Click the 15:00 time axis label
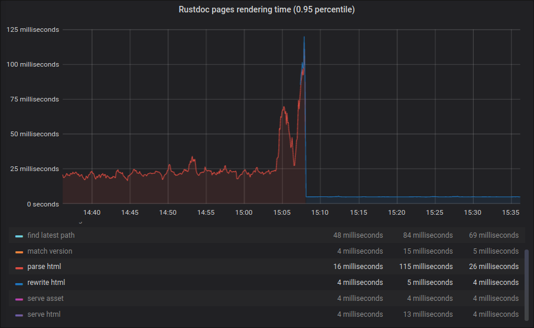 [244, 212]
